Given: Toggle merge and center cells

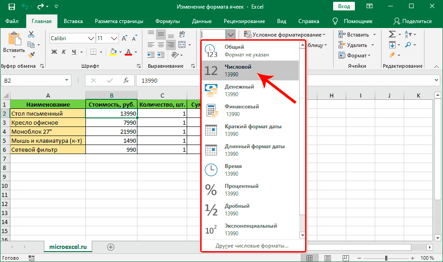Looking at the screenshot, I should 182,44.
